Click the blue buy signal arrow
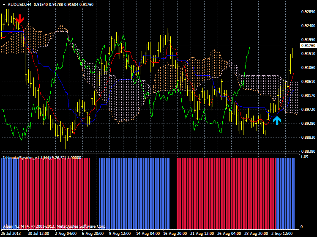Image resolution: width=317 pixels, height=237 pixels. 277,121
